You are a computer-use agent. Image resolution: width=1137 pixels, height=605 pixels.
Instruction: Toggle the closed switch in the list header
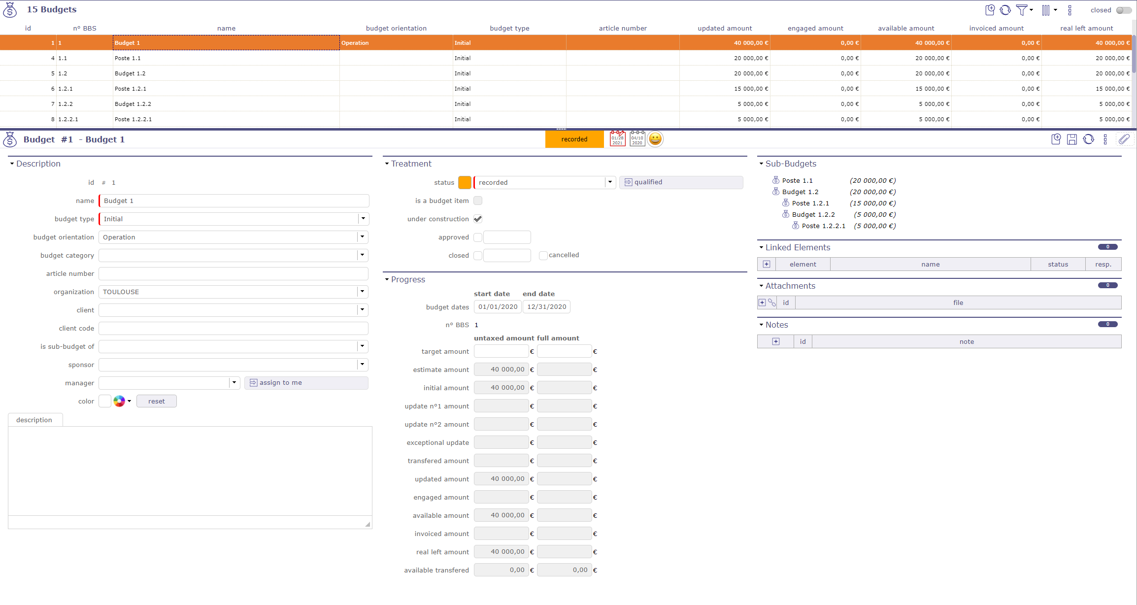click(1123, 10)
